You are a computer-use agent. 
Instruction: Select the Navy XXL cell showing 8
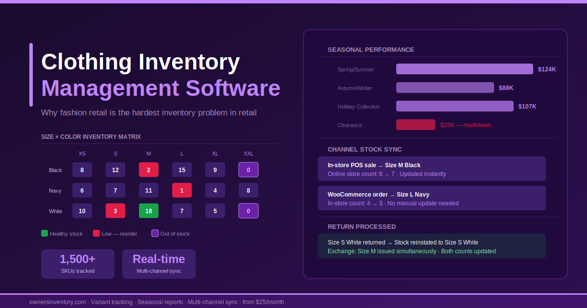pos(248,190)
